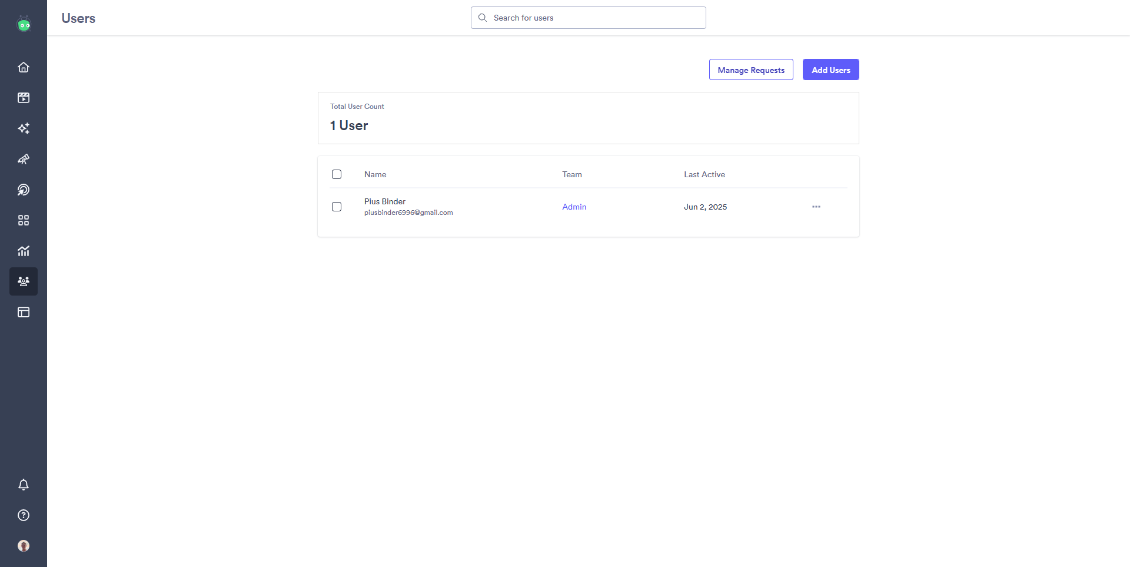Image resolution: width=1130 pixels, height=567 pixels.
Task: Check the select-all users checkbox
Action: (337, 174)
